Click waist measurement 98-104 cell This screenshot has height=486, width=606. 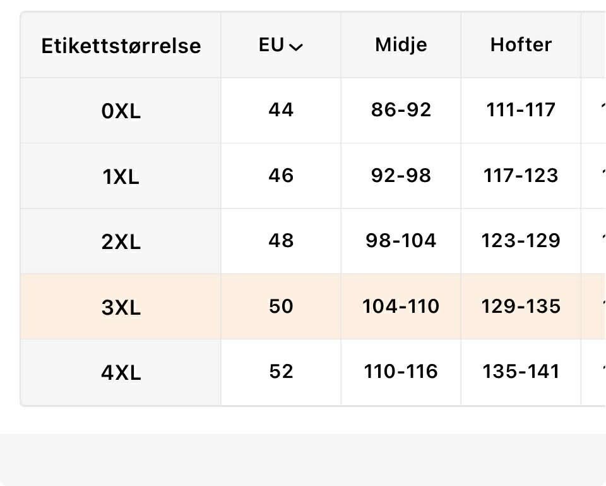[401, 241]
